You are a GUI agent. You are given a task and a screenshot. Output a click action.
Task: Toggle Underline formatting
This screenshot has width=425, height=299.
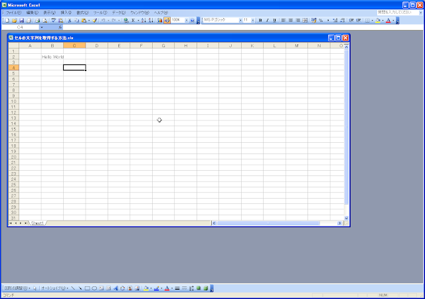pyautogui.click(x=274, y=21)
